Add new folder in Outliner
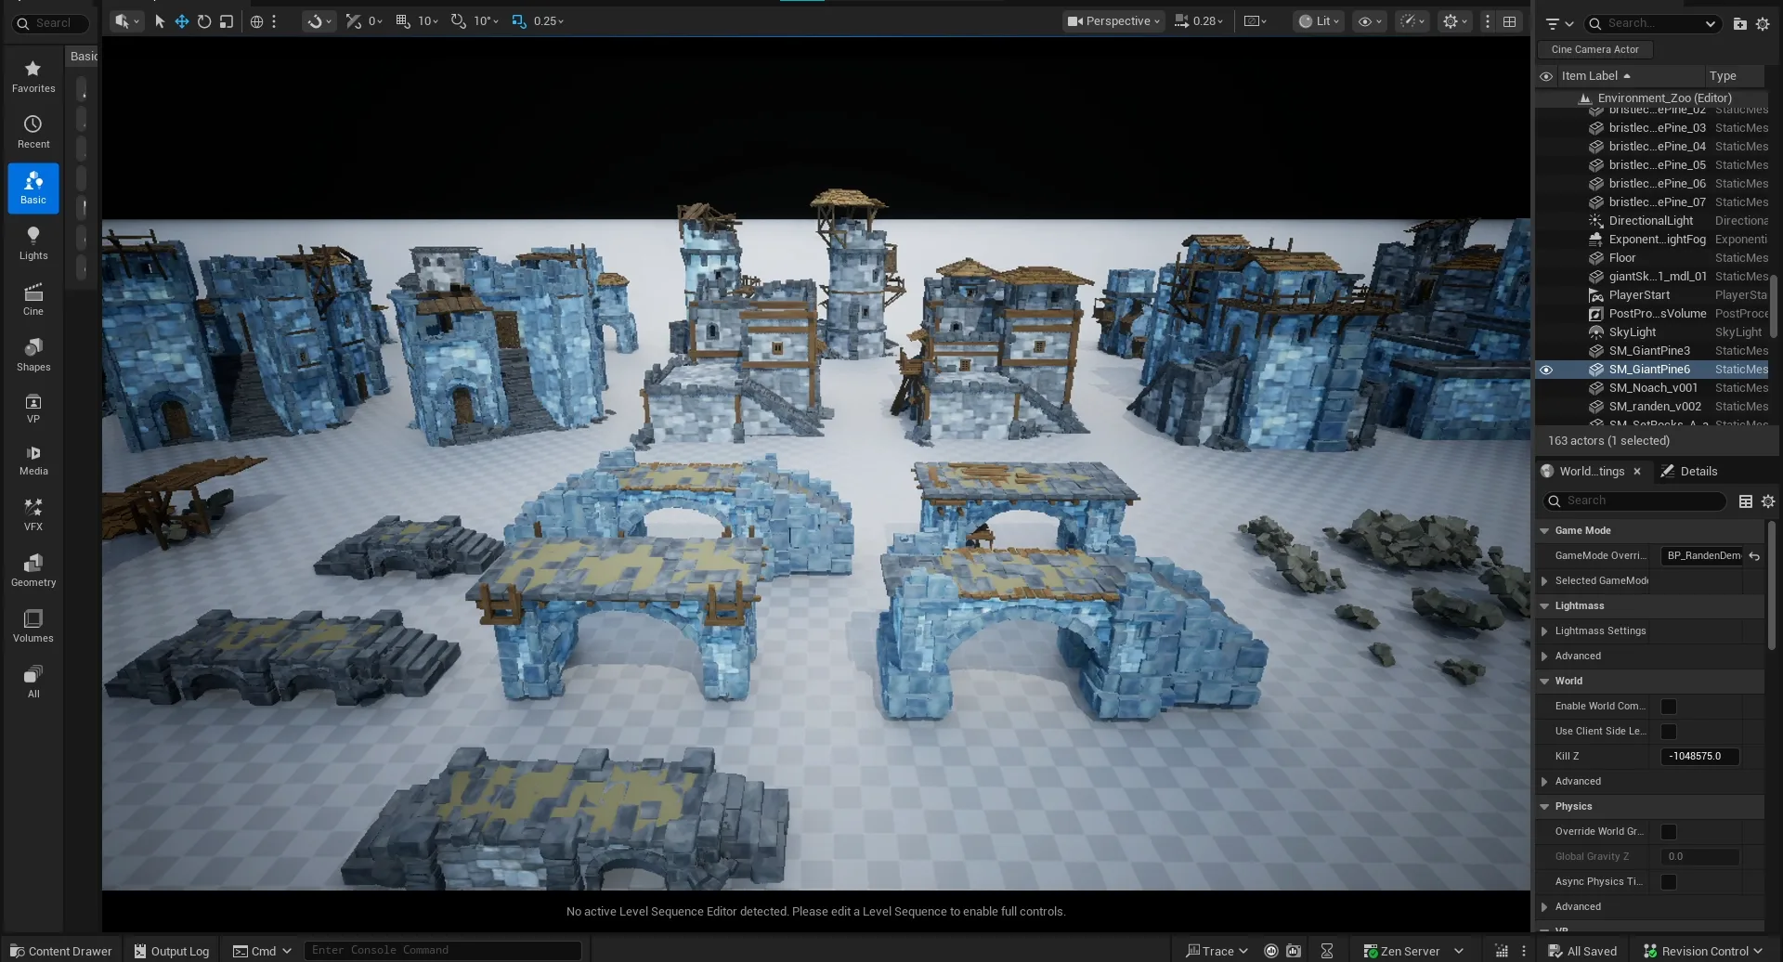1783x962 pixels. (x=1739, y=23)
